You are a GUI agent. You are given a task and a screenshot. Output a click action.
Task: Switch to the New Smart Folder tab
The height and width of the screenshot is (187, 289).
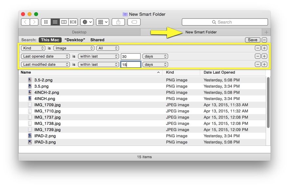point(201,32)
